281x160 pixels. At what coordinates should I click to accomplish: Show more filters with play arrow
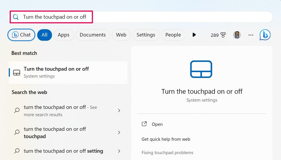(x=194, y=35)
